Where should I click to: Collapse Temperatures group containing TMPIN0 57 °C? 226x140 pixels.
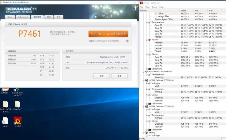[147, 89]
